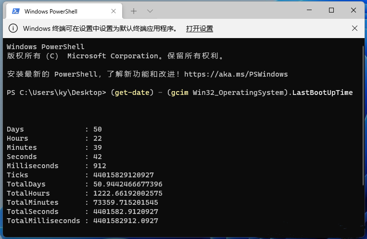Click the info icon in the notification bar
Image resolution: width=367 pixels, height=239 pixels.
coord(13,28)
